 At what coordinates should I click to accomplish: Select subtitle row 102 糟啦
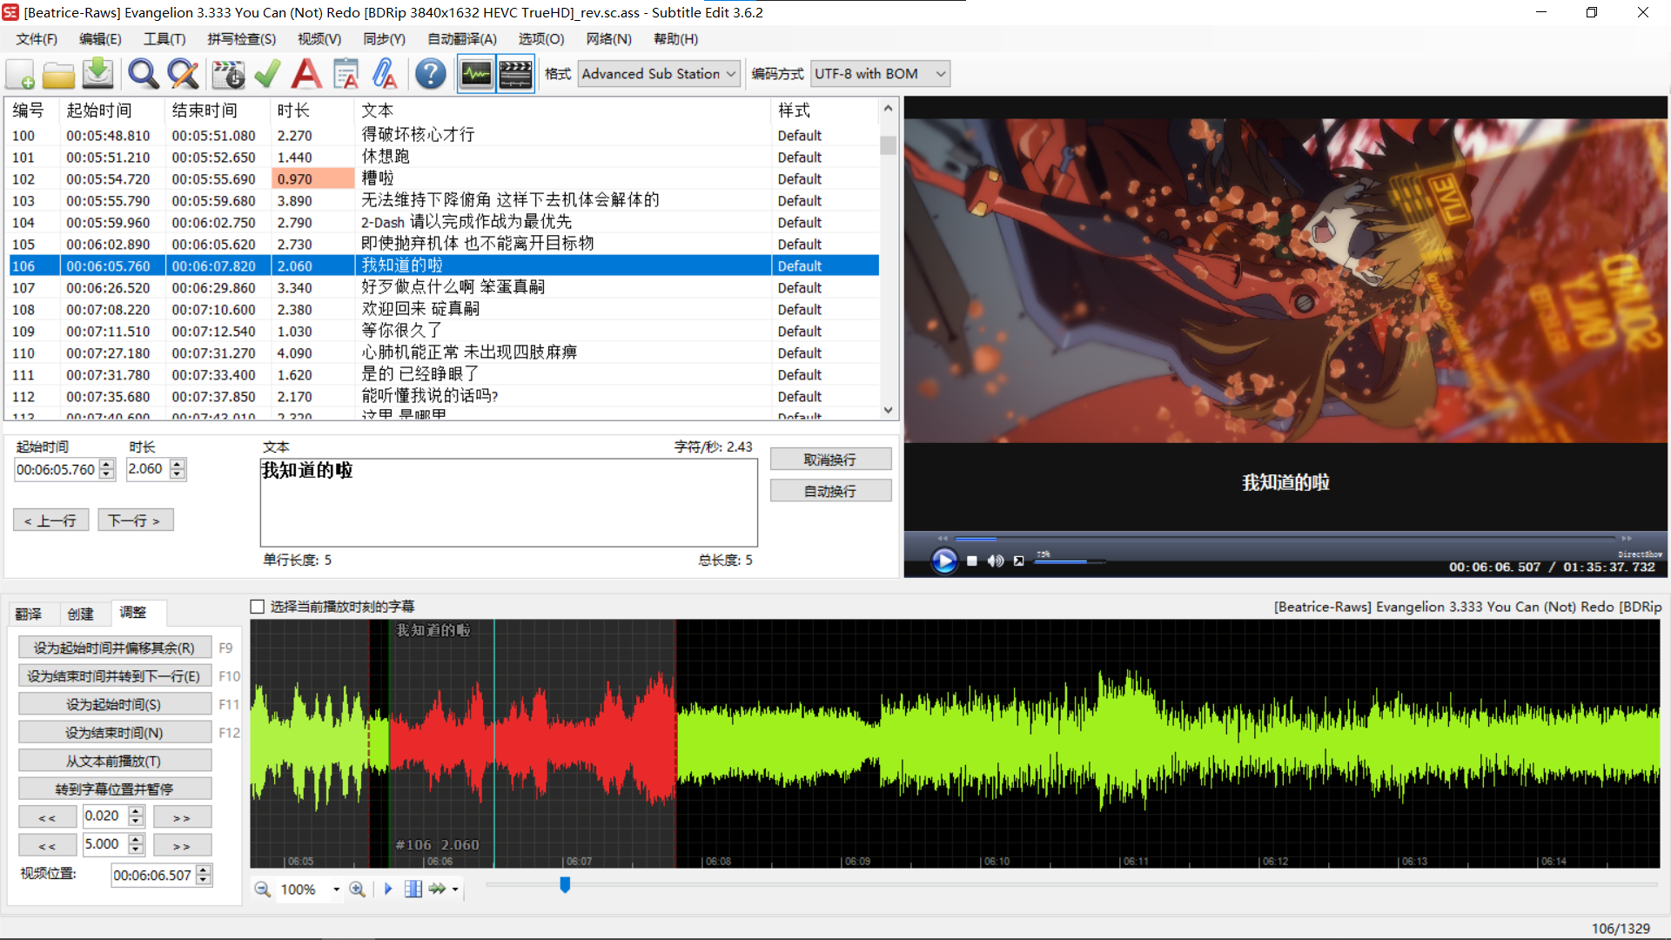444,179
